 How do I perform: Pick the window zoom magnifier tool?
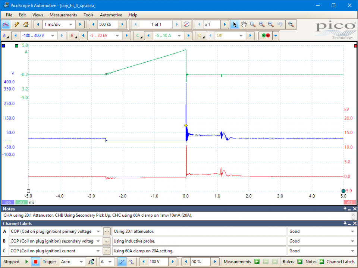click(252, 25)
